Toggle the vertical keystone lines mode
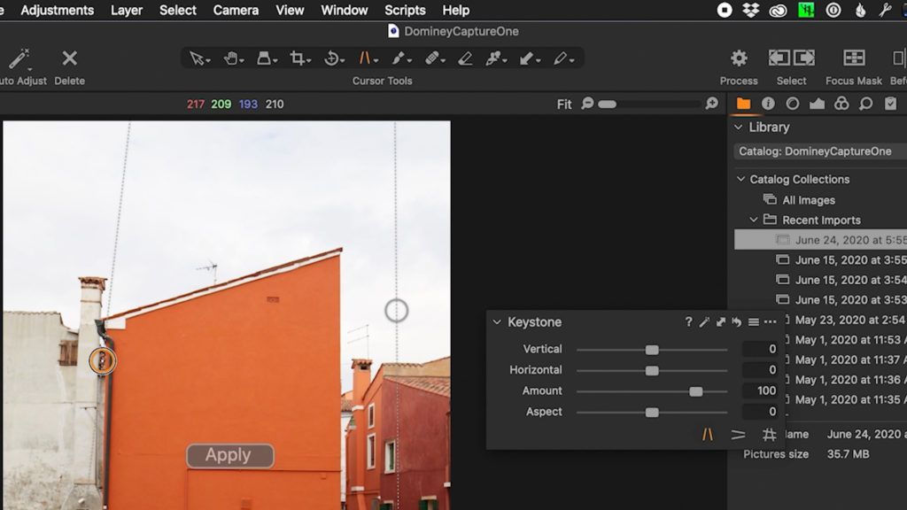Image resolution: width=907 pixels, height=510 pixels. (x=707, y=434)
